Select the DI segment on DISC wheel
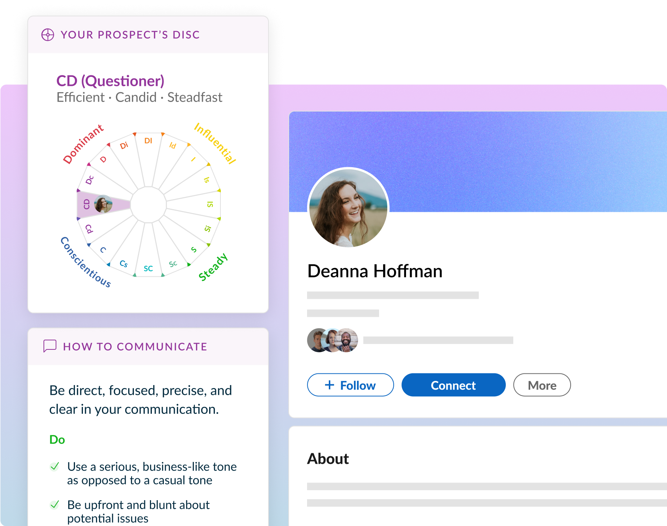667x526 pixels. pyautogui.click(x=148, y=141)
